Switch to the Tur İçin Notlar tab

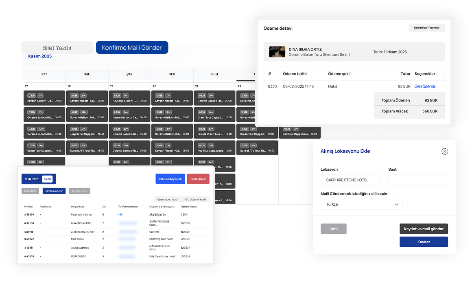79,191
